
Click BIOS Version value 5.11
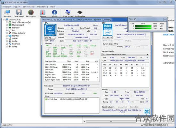coord(83,94)
